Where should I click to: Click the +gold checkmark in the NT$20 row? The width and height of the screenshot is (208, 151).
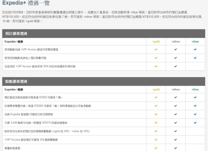click(x=156, y=97)
